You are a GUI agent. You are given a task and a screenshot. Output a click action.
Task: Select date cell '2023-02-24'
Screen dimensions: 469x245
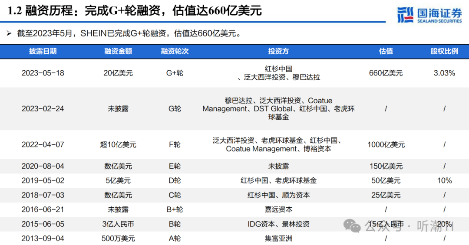point(43,109)
